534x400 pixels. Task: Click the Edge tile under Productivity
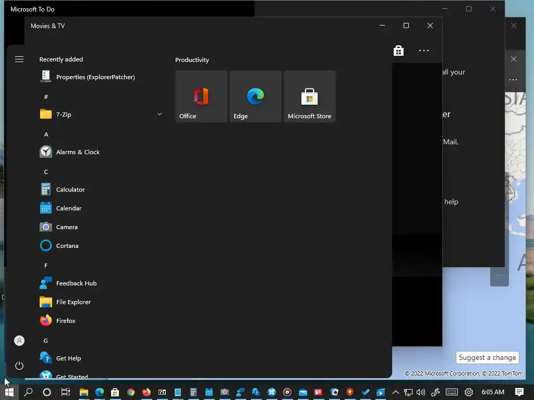pos(256,96)
